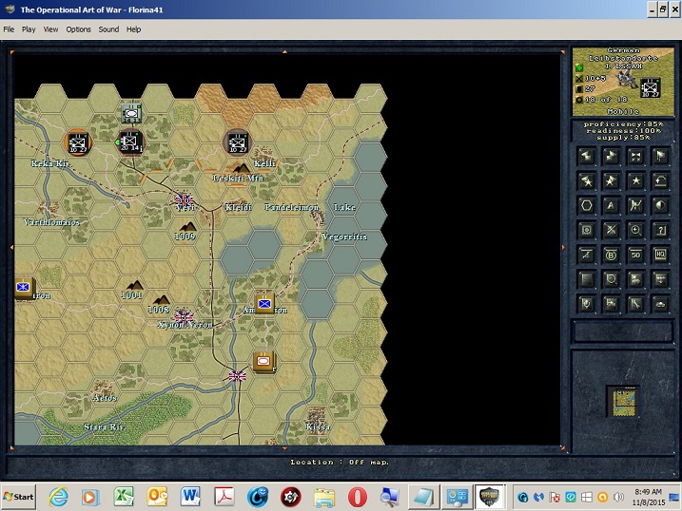Select the blue allied unit at Amyntaion

pyautogui.click(x=264, y=304)
